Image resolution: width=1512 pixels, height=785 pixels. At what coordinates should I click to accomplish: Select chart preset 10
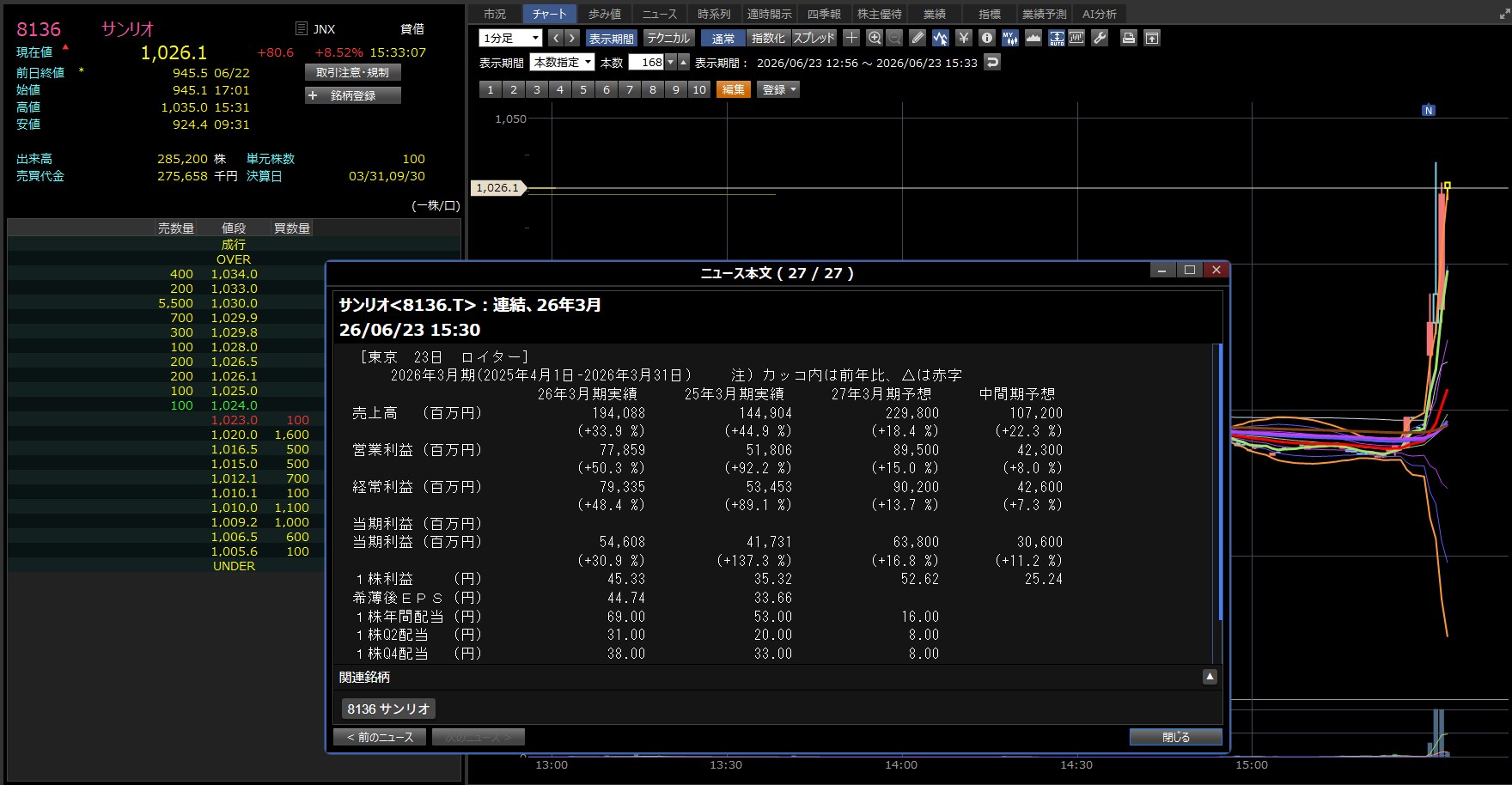699,89
